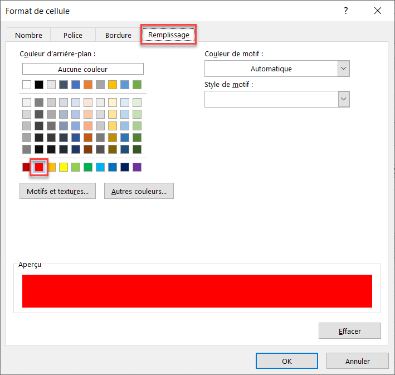Go to the Bordure tab
Image resolution: width=395 pixels, height=375 pixels.
[x=118, y=35]
